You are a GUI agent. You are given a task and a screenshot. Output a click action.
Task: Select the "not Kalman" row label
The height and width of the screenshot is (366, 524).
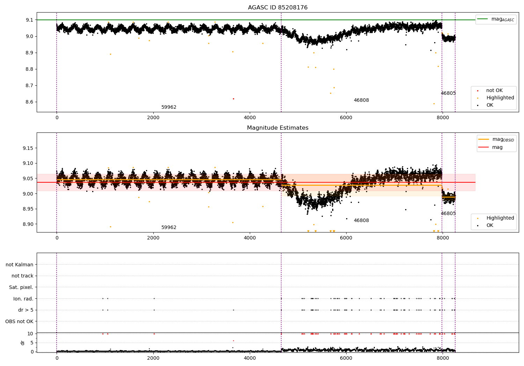click(20, 265)
